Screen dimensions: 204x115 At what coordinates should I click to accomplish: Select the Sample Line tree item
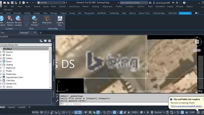click(x=11, y=84)
